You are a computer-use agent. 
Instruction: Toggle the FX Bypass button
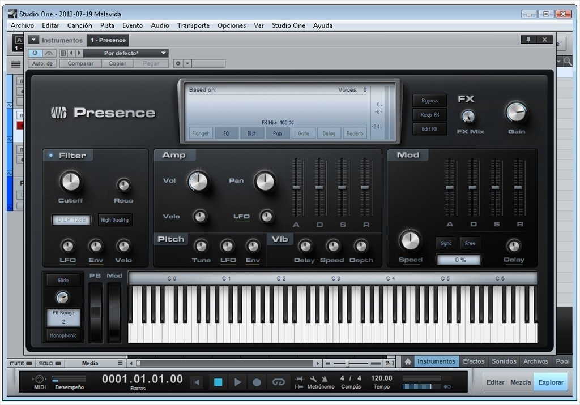429,101
